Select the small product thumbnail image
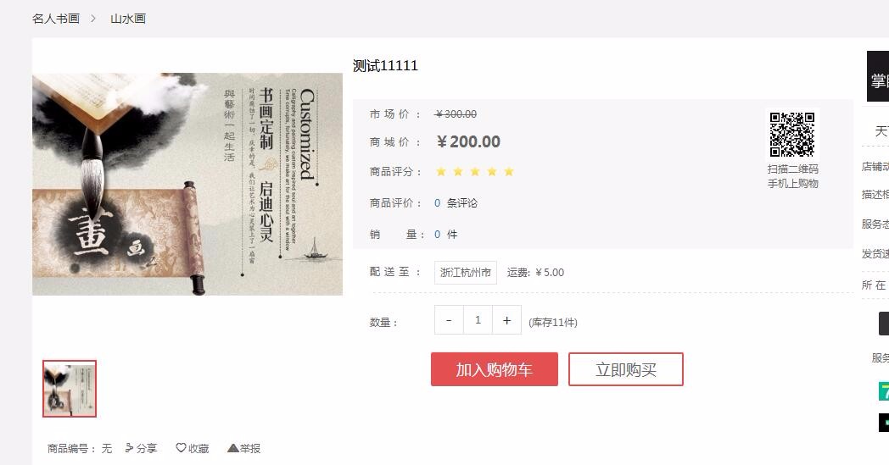The image size is (889, 465). pyautogui.click(x=70, y=389)
